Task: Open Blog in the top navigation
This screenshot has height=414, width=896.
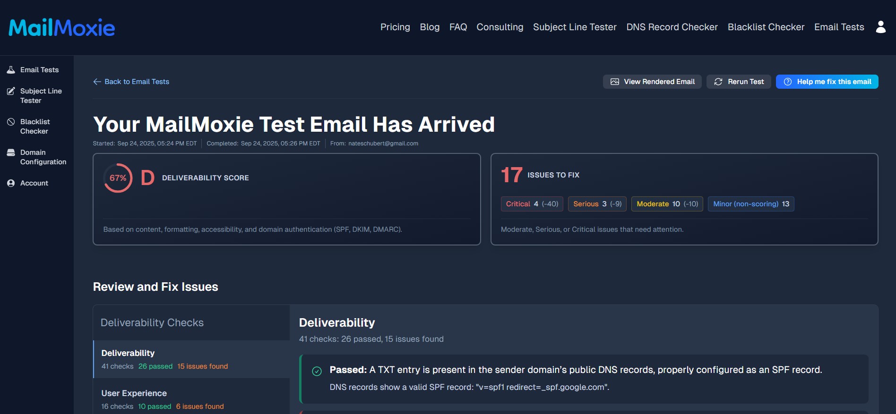Action: click(x=430, y=27)
